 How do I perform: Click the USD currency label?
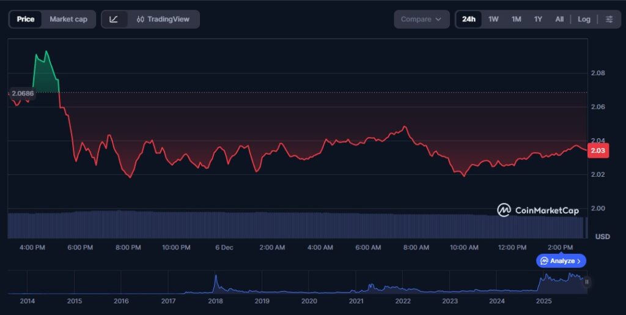point(602,237)
